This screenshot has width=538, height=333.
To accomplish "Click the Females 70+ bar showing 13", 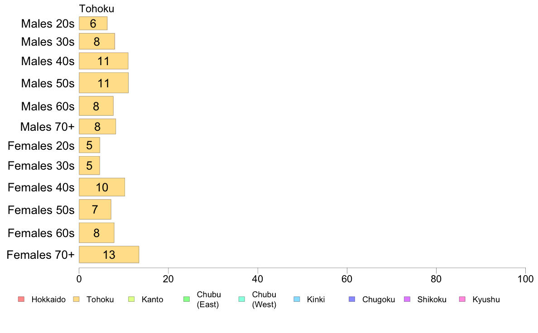I will click(109, 254).
